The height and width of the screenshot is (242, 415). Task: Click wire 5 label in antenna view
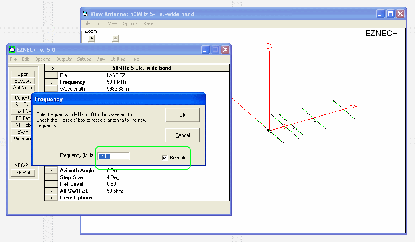click(345, 112)
